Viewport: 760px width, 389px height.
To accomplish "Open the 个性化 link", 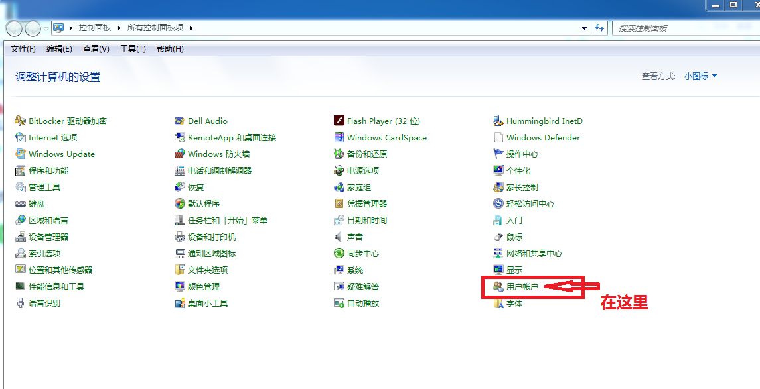I will click(x=518, y=171).
